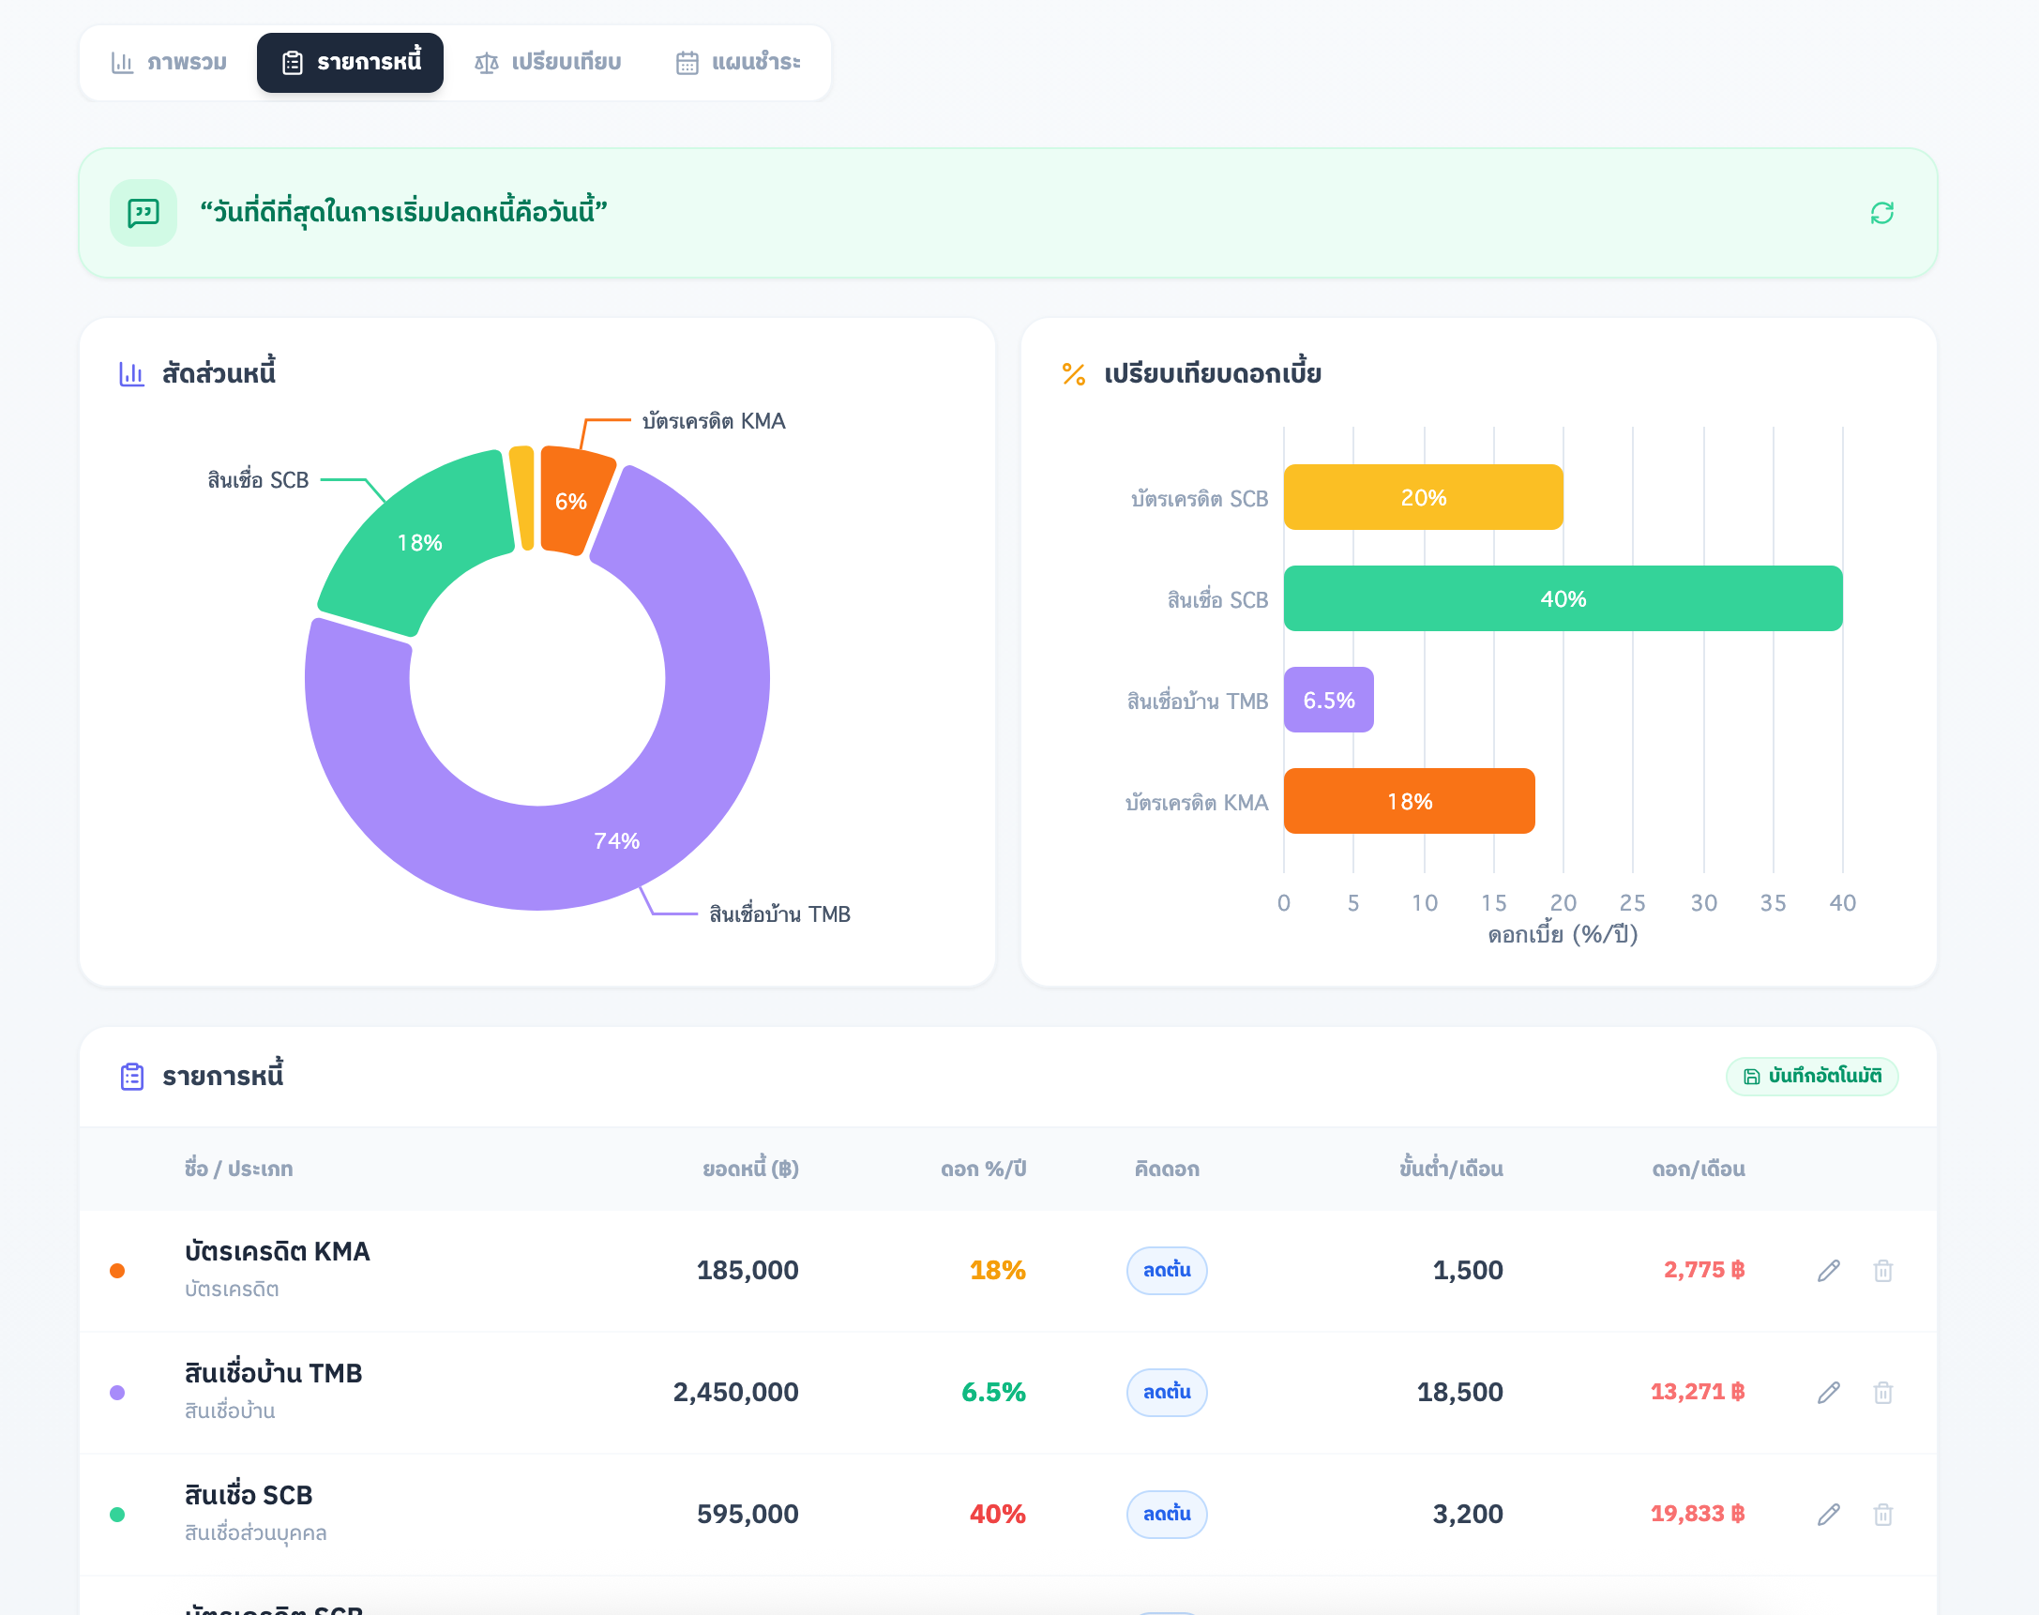Image resolution: width=2039 pixels, height=1615 pixels.
Task: Select the รายการหนี้ tab
Action: click(350, 63)
